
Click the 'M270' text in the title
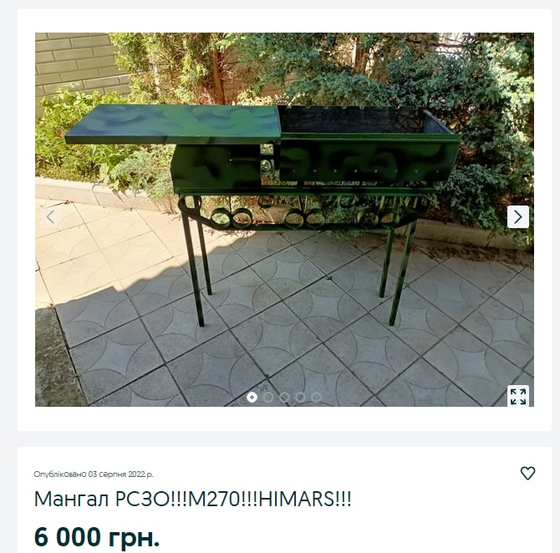214,499
